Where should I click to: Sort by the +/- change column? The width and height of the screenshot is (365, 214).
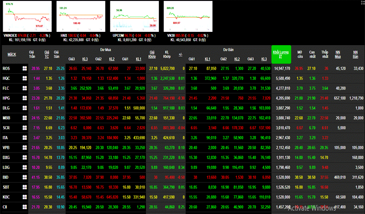coord(180,54)
